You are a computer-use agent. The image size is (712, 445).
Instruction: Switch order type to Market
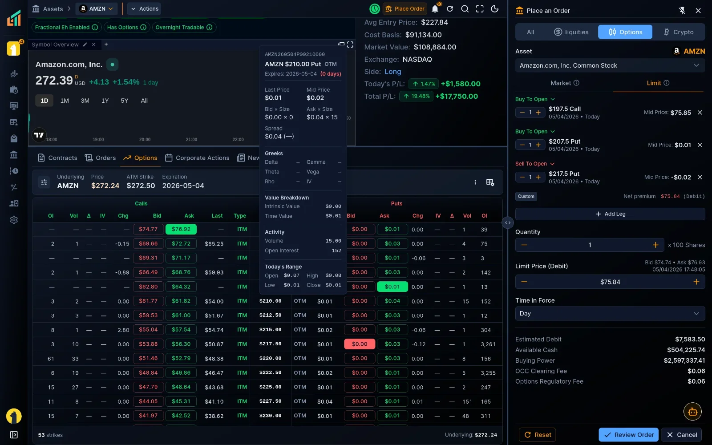(564, 83)
